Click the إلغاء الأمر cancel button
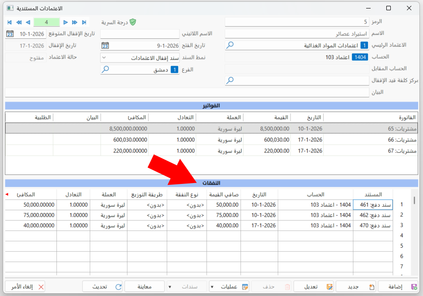This screenshot has width=423, height=296. [25, 287]
